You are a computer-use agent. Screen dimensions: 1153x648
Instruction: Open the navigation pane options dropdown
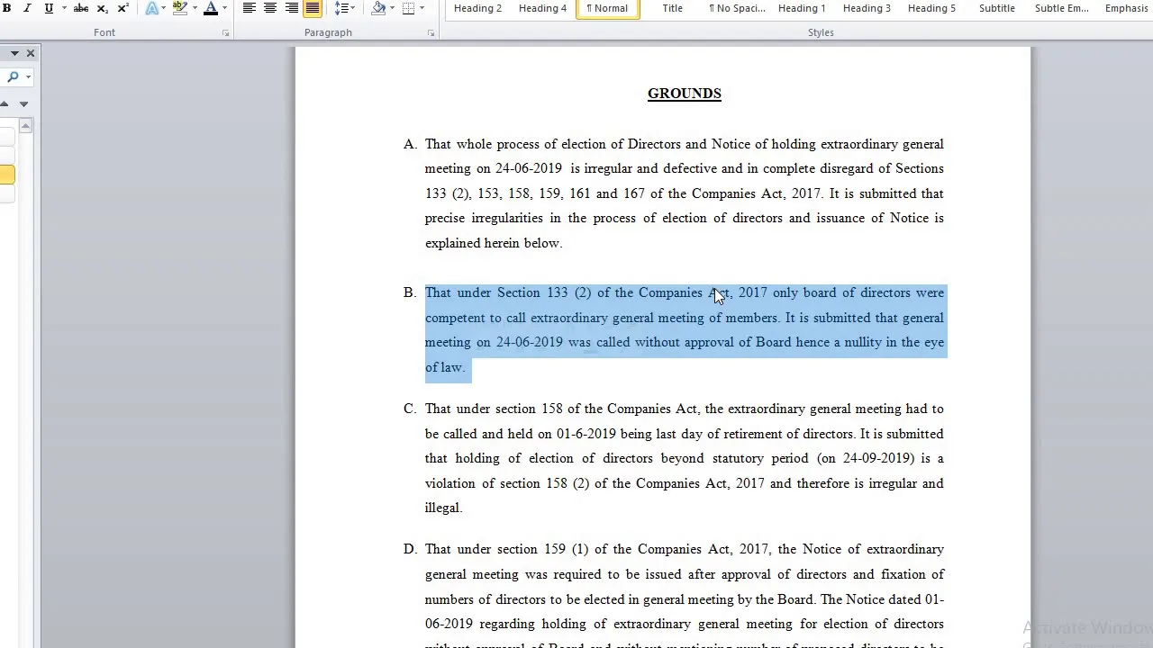14,53
